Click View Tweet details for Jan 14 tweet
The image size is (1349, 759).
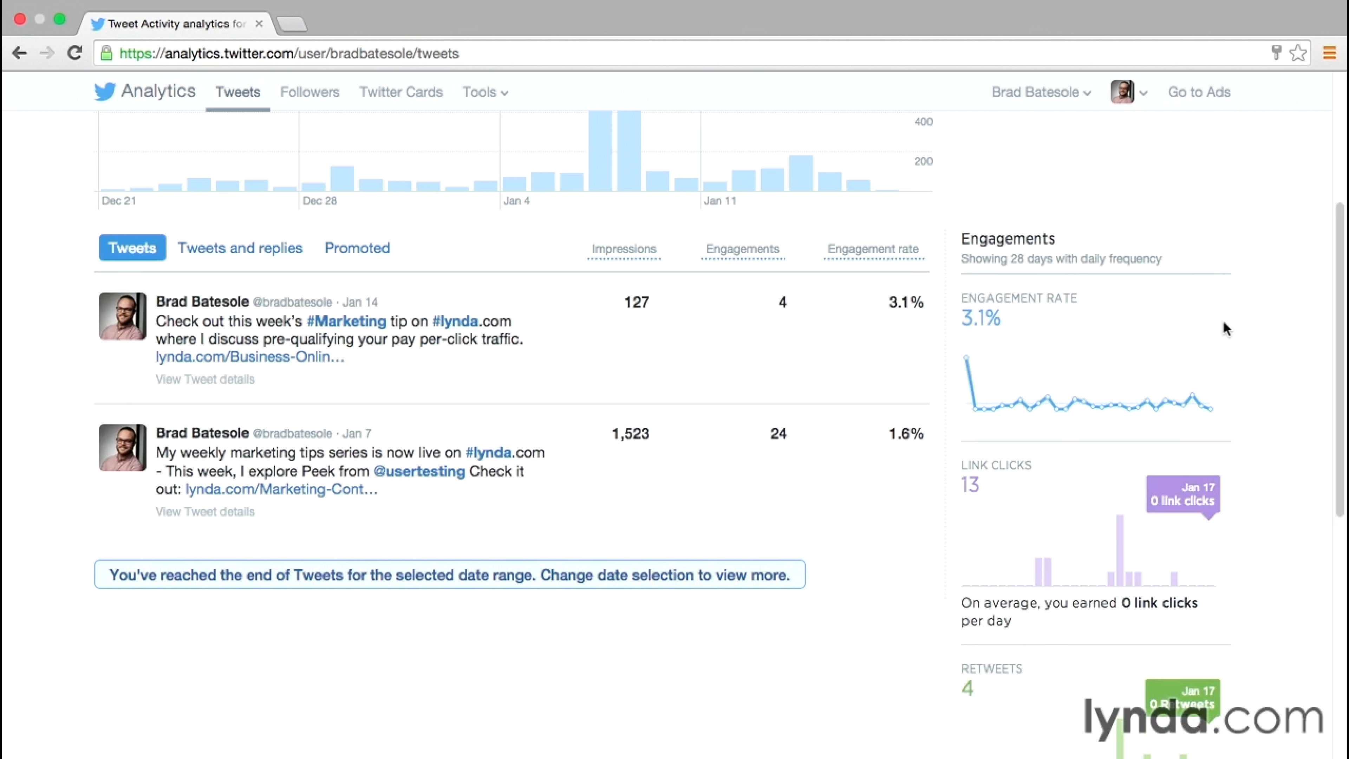pos(205,379)
